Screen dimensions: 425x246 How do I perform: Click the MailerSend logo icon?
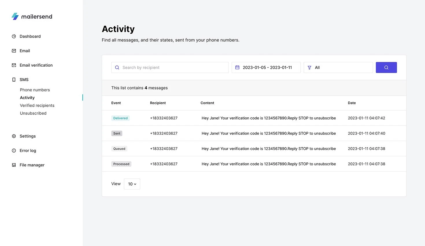pyautogui.click(x=15, y=16)
